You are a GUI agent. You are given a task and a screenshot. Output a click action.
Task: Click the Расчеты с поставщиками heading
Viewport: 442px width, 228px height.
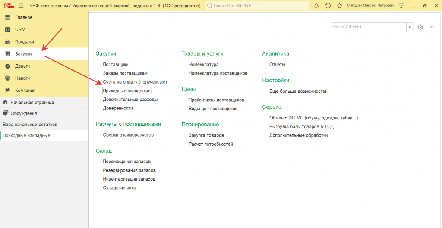pos(128,124)
